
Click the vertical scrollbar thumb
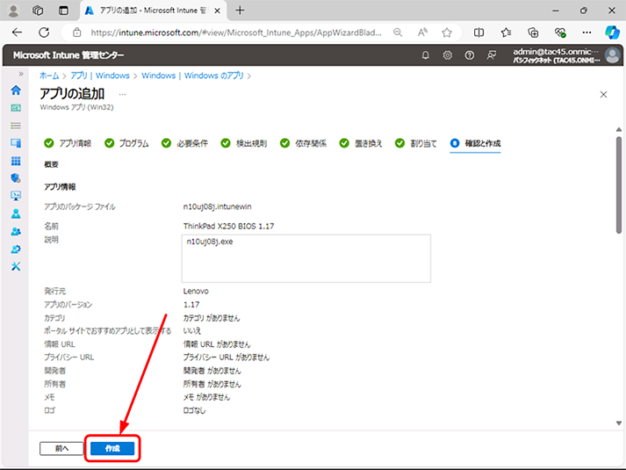point(618,184)
